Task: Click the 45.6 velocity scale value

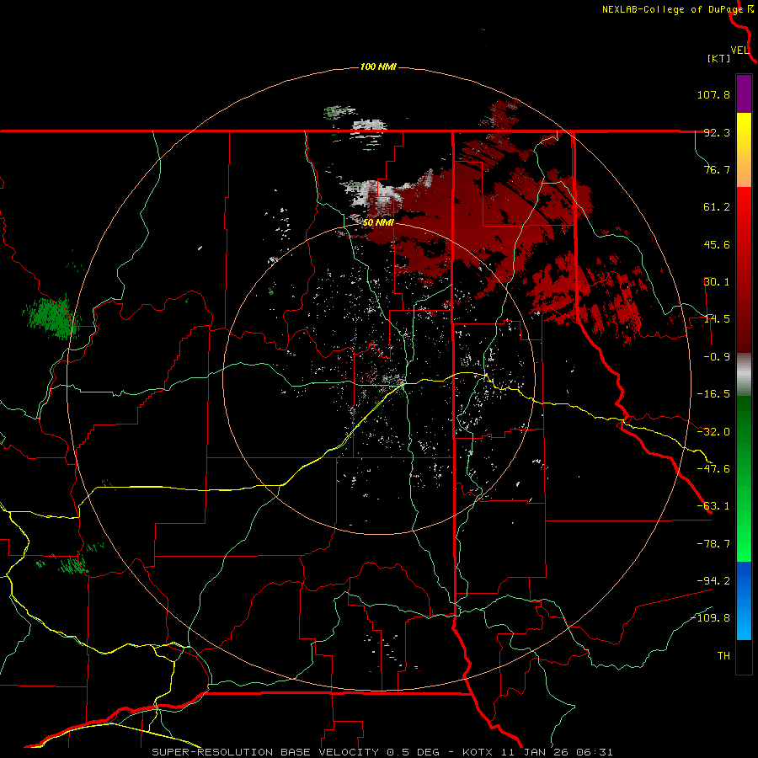Action: (x=717, y=244)
